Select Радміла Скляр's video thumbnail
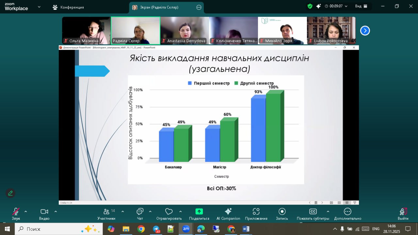 (136, 31)
